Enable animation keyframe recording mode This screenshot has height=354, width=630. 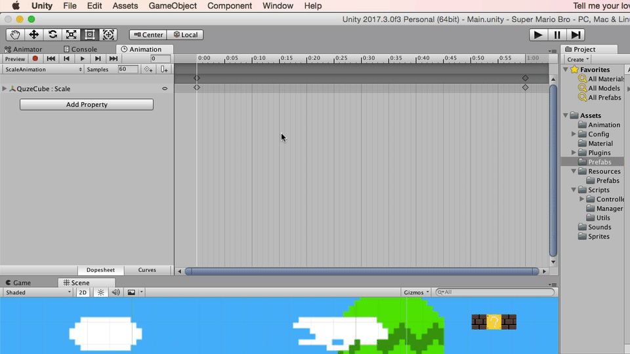pyautogui.click(x=35, y=58)
